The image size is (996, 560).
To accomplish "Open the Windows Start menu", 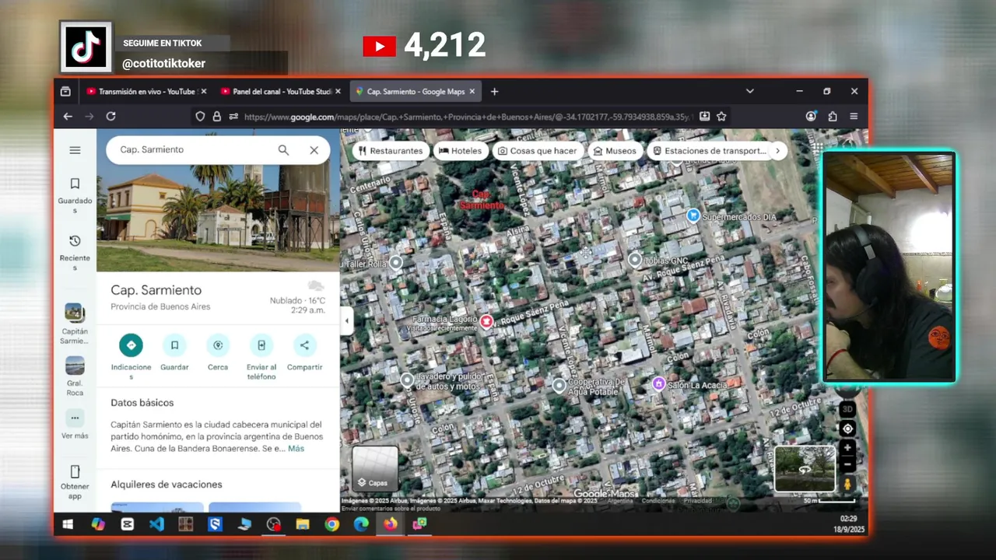I will pos(68,525).
